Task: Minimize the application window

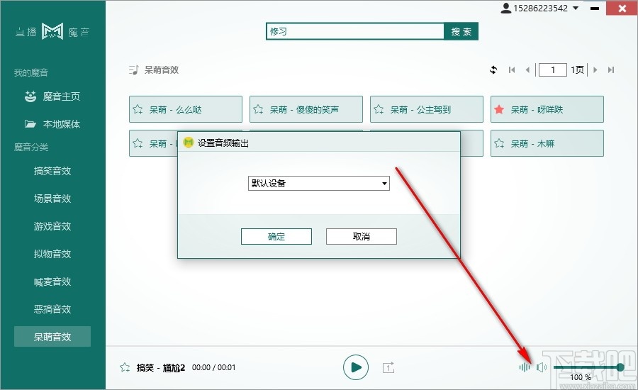Action: (595, 8)
